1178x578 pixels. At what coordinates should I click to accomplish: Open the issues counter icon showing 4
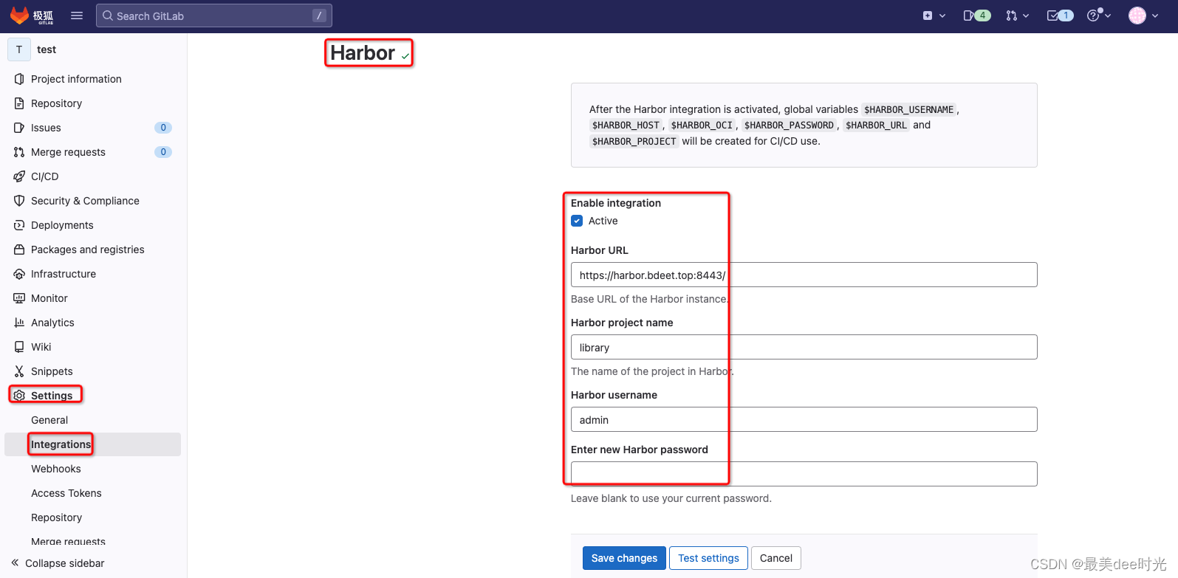(x=977, y=16)
